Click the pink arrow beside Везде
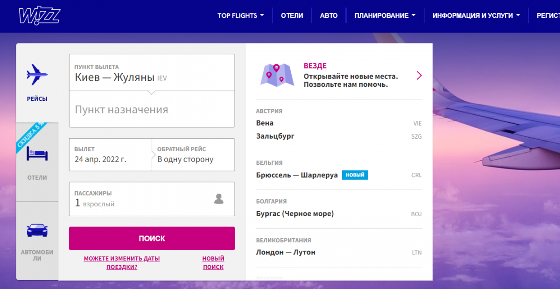This screenshot has height=289, width=560. (419, 76)
